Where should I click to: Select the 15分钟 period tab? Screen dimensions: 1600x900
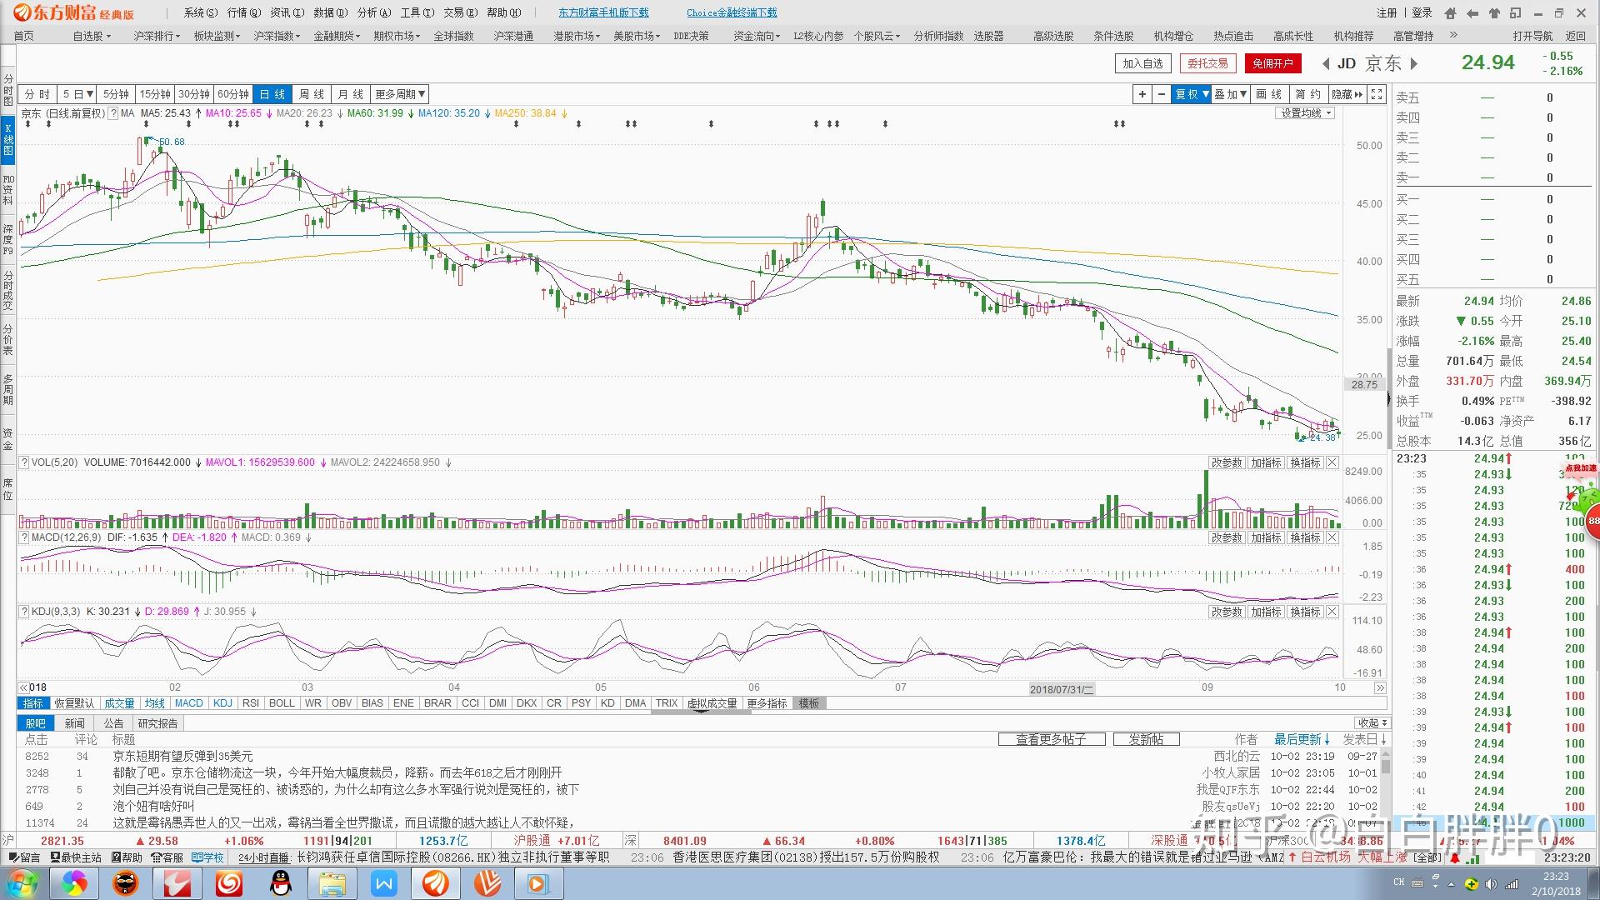click(x=155, y=94)
